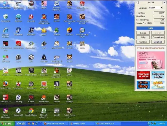Click the Service button
This screenshot has width=167, height=126.
tap(143, 33)
